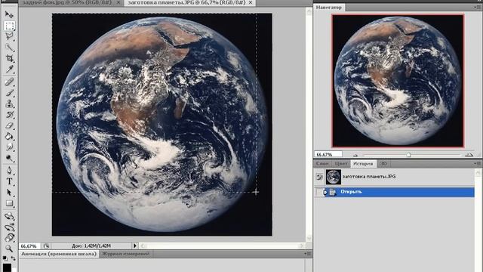The height and width of the screenshot is (272, 483).
Task: Click the document zoom field showing 66,67%
Action: [x=29, y=246]
